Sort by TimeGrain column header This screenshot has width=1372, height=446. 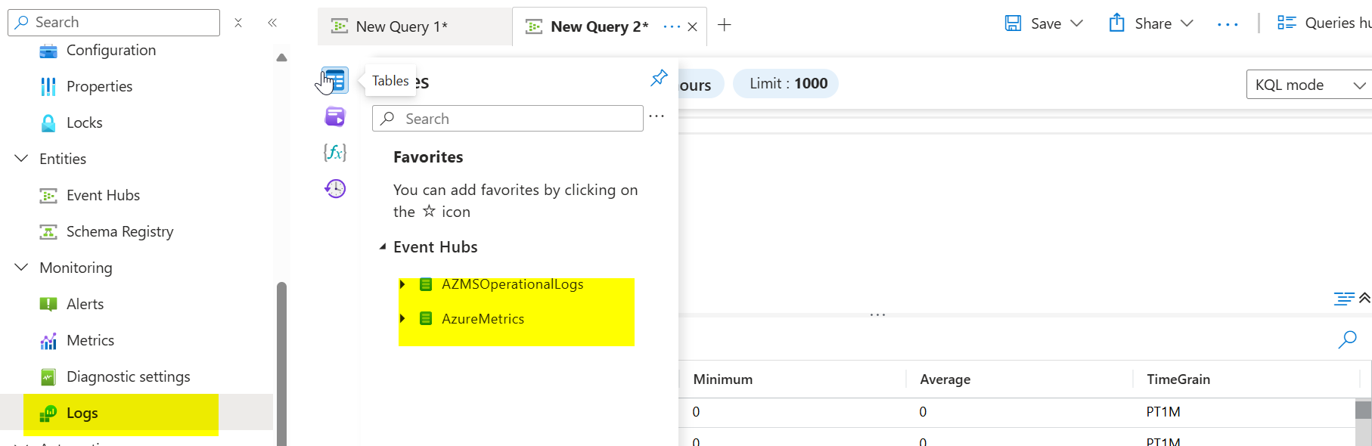point(1178,379)
